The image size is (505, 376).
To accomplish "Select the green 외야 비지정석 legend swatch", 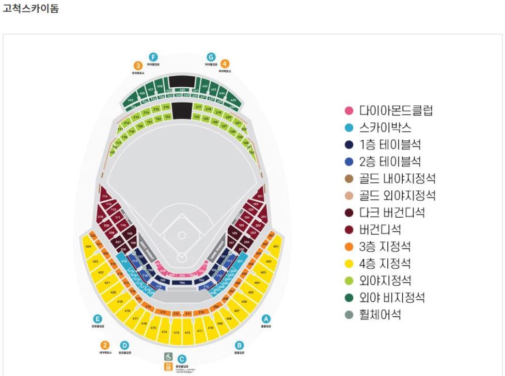I will tap(349, 298).
